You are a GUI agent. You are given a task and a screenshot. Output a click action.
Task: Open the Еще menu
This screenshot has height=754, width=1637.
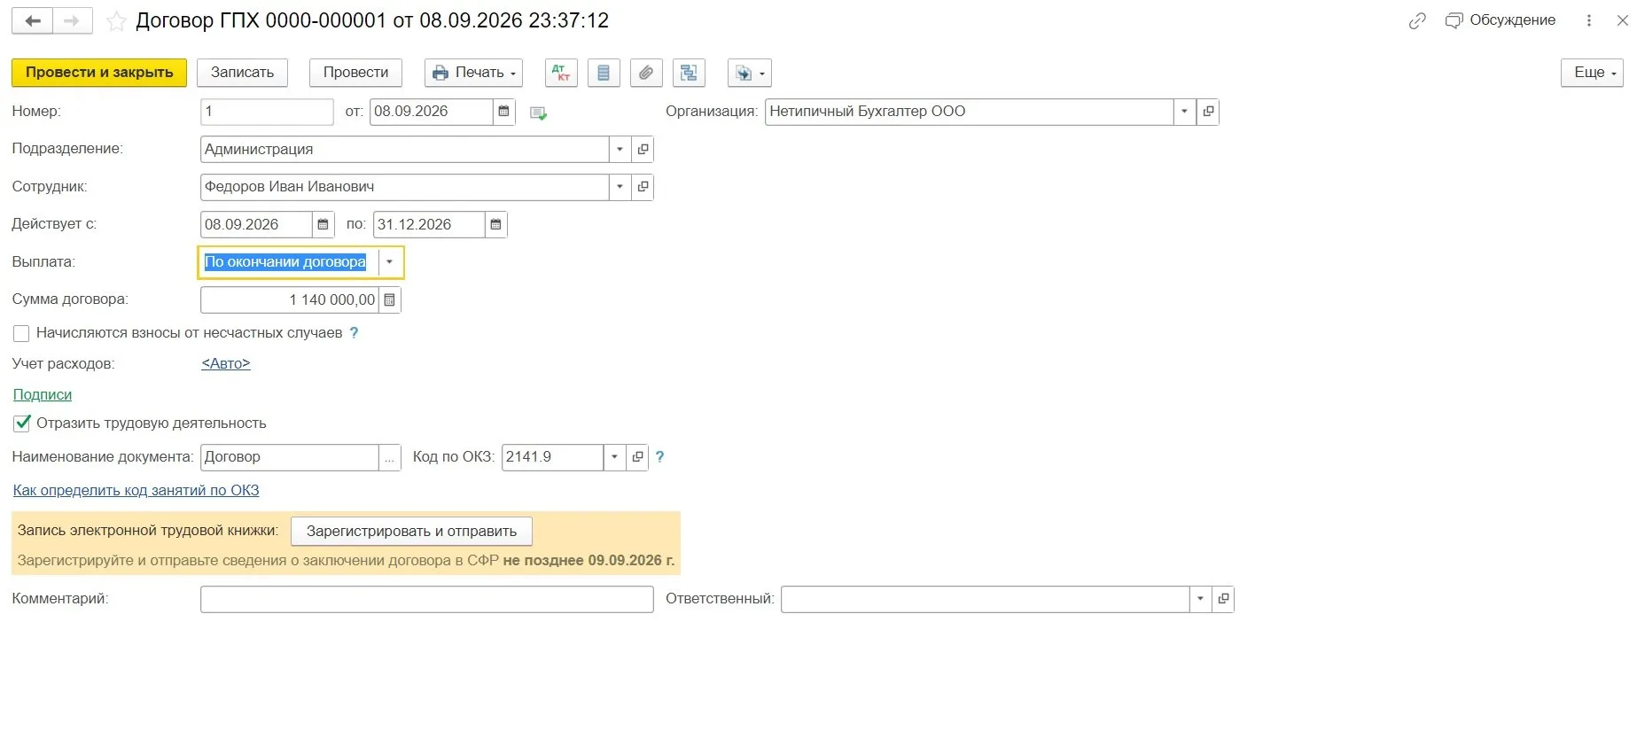click(1592, 73)
